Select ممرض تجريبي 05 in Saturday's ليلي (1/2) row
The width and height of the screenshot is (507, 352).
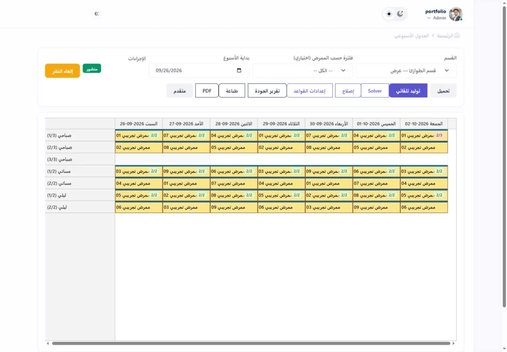pos(139,195)
